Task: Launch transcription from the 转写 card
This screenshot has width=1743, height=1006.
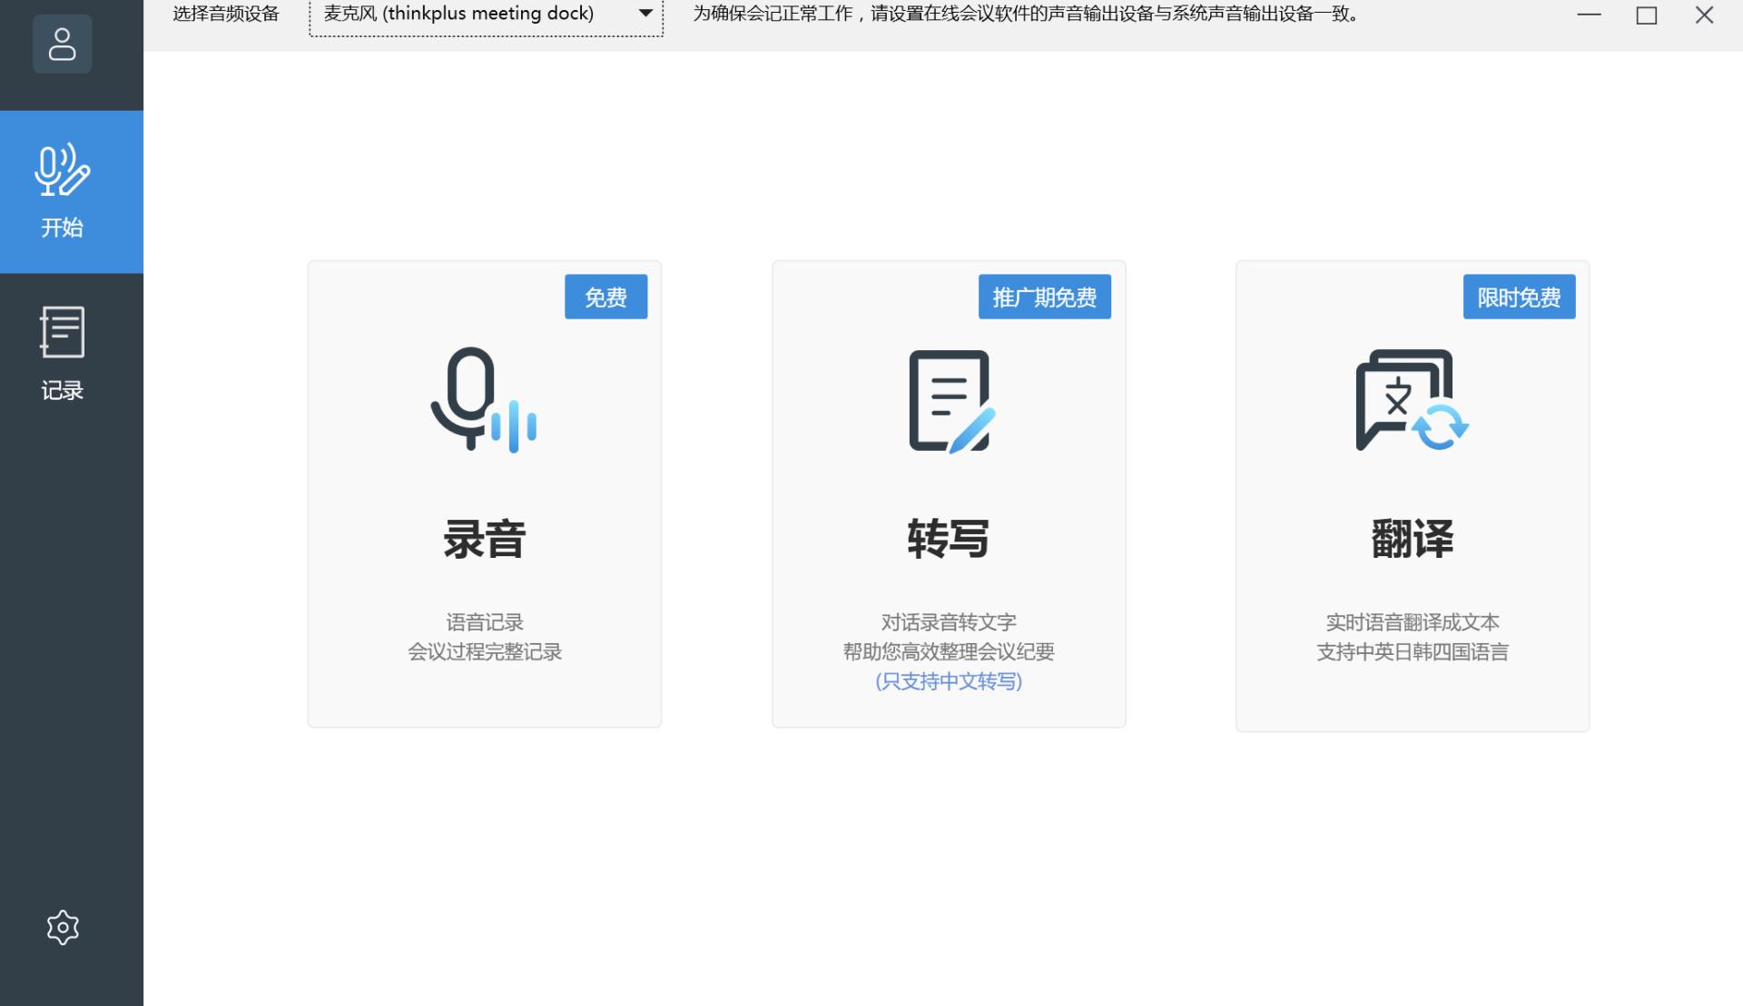Action: pos(948,494)
